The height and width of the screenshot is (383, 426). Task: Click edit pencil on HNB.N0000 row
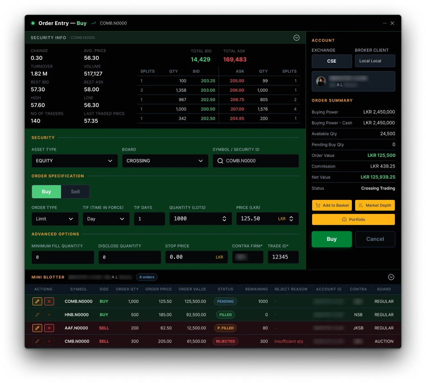click(x=37, y=315)
